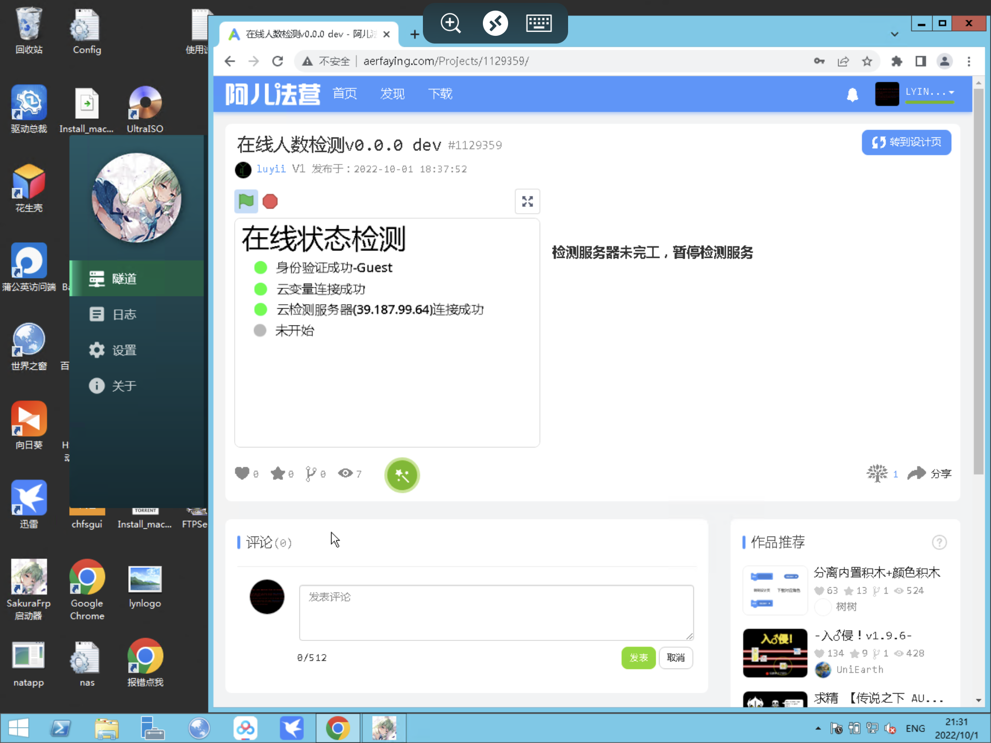991x743 pixels.
Task: Click the red stop icon
Action: point(270,201)
